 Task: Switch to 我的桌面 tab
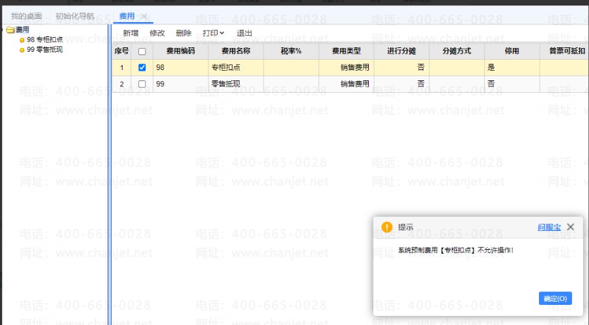26,16
